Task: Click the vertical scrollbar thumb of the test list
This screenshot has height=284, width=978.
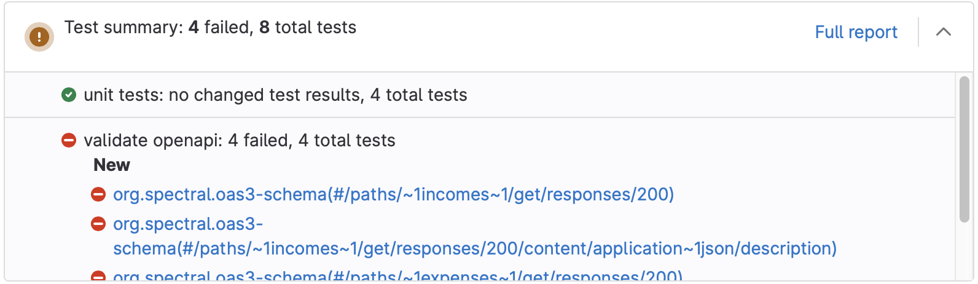Action: (964, 149)
